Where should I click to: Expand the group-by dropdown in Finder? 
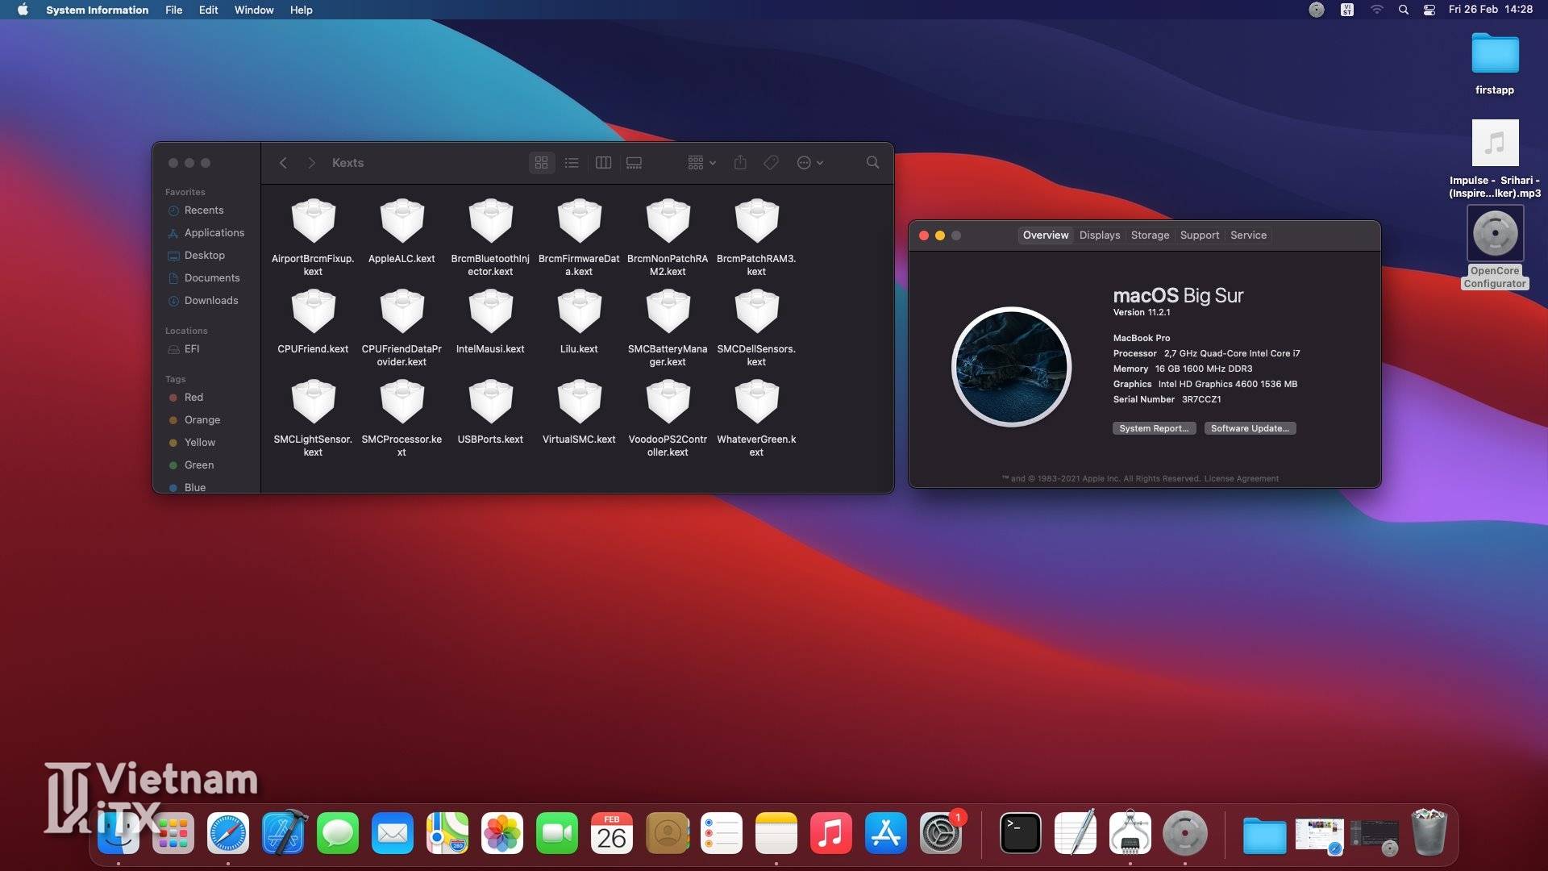pos(701,163)
